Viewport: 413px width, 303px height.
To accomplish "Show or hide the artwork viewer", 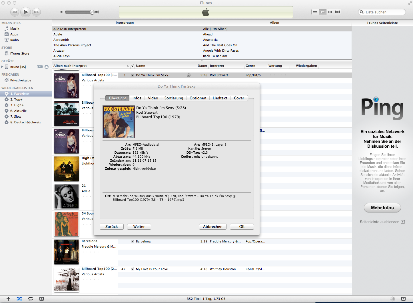I will [x=41, y=299].
